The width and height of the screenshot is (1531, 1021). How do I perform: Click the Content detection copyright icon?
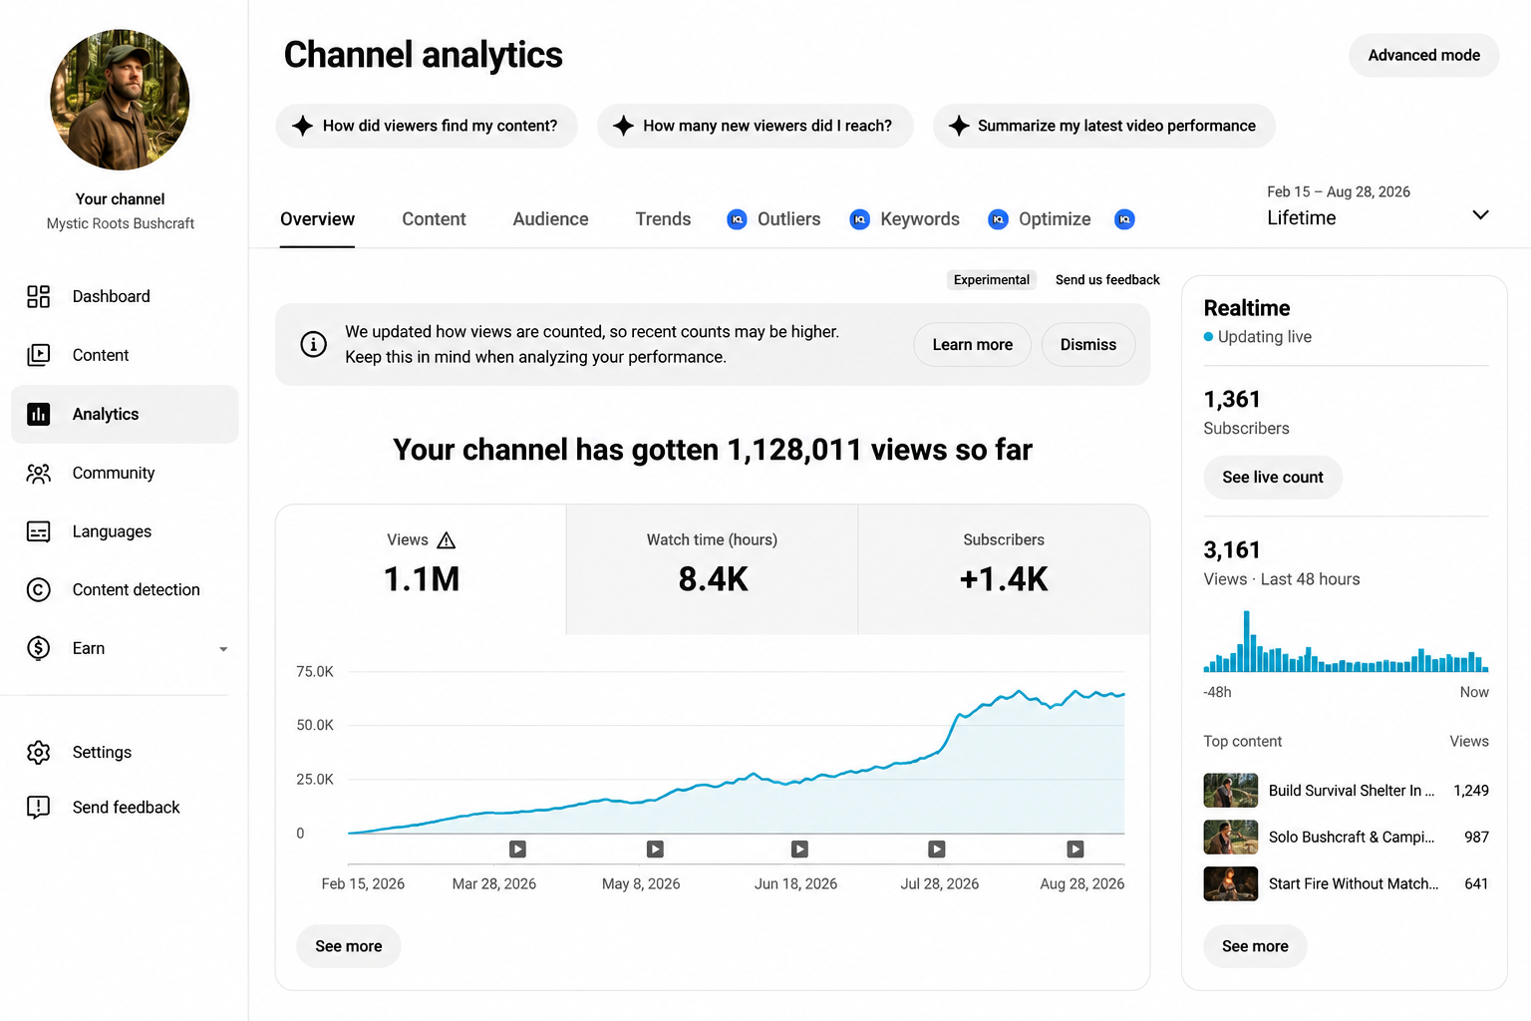(38, 590)
